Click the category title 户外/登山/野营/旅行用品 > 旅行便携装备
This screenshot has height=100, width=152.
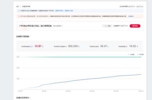click(x=35, y=26)
